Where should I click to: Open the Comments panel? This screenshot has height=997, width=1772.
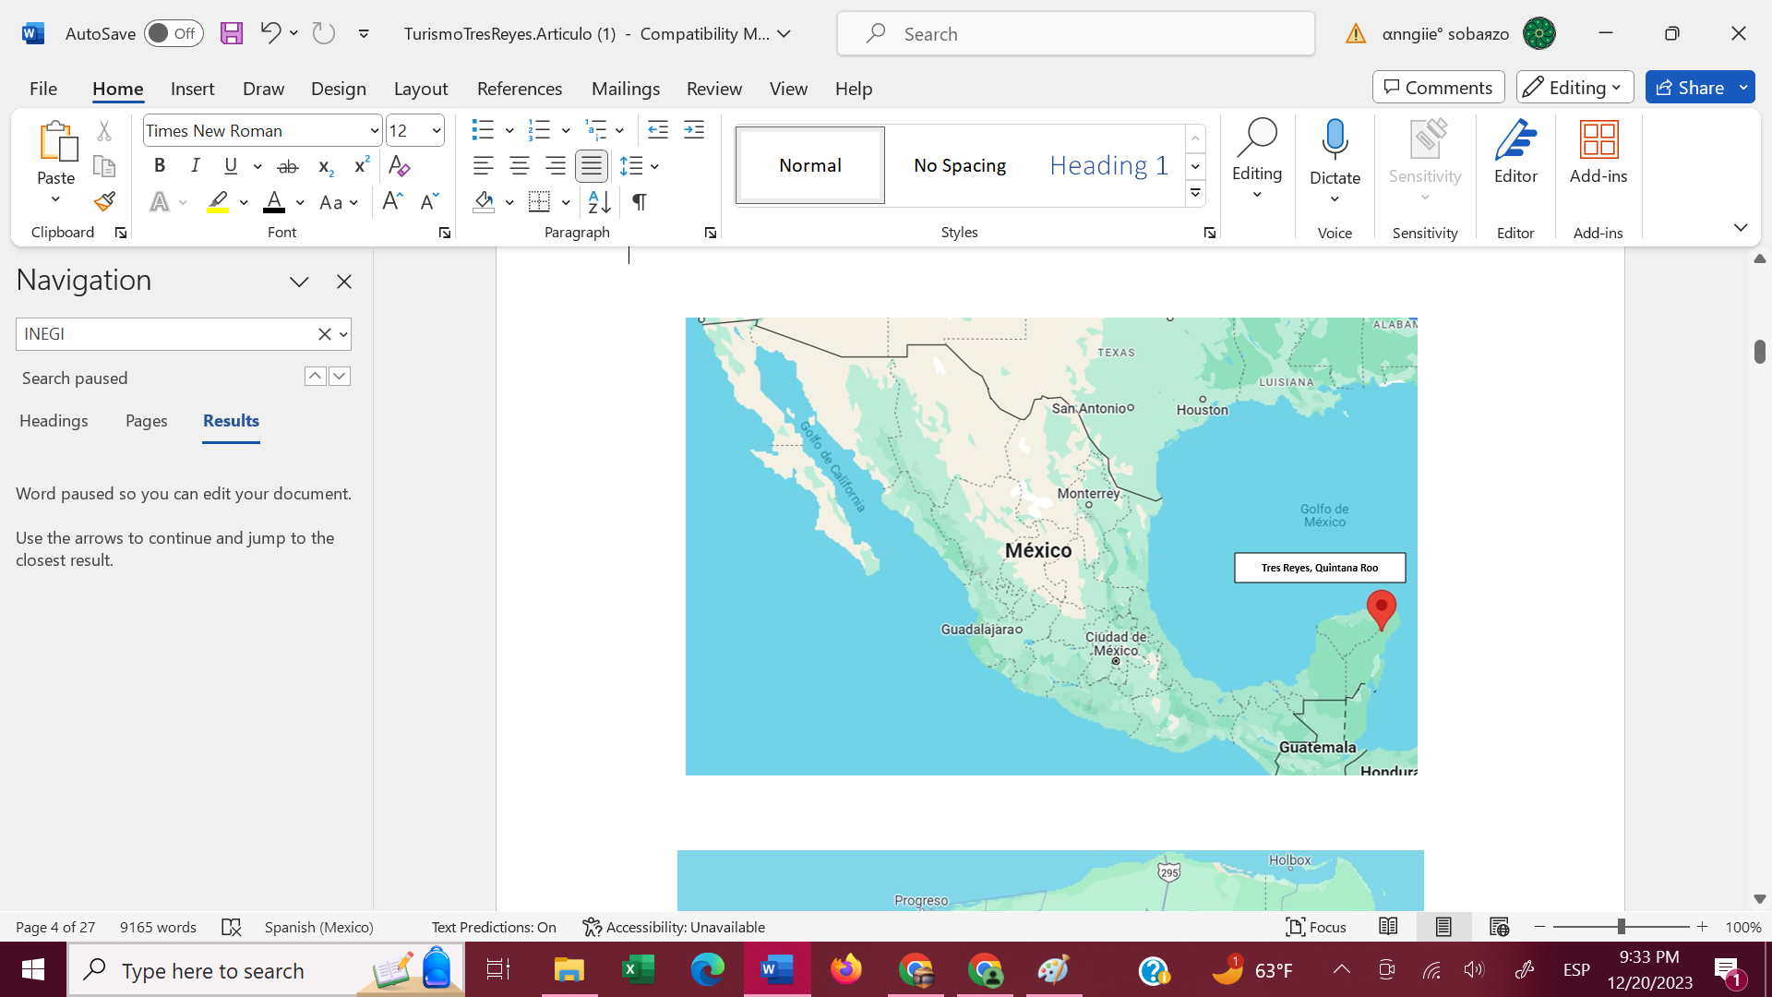click(1437, 87)
